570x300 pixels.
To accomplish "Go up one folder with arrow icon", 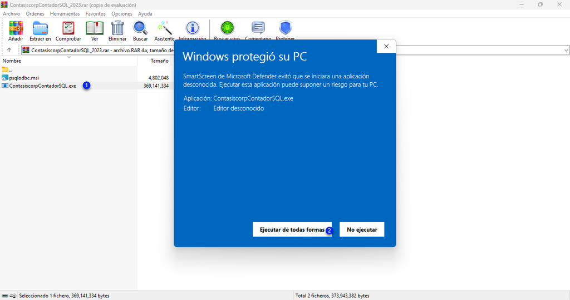I will tap(9, 50).
